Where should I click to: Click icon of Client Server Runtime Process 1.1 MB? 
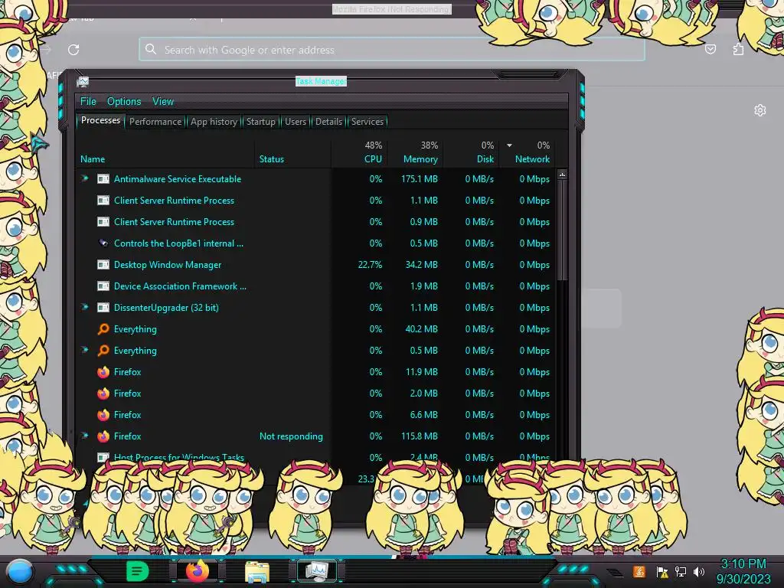pyautogui.click(x=103, y=201)
